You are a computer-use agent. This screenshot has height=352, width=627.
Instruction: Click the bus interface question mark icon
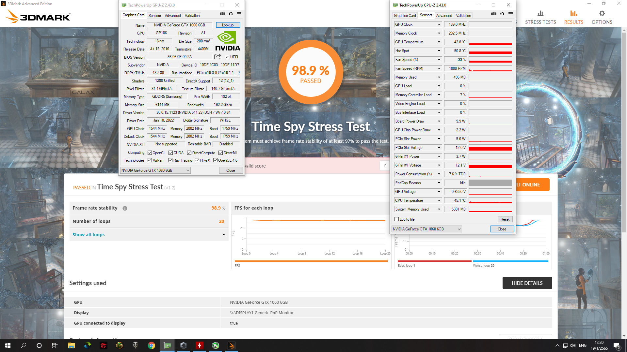[x=239, y=73]
